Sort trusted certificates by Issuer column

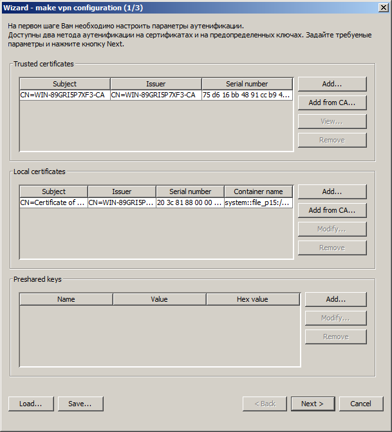coord(156,84)
